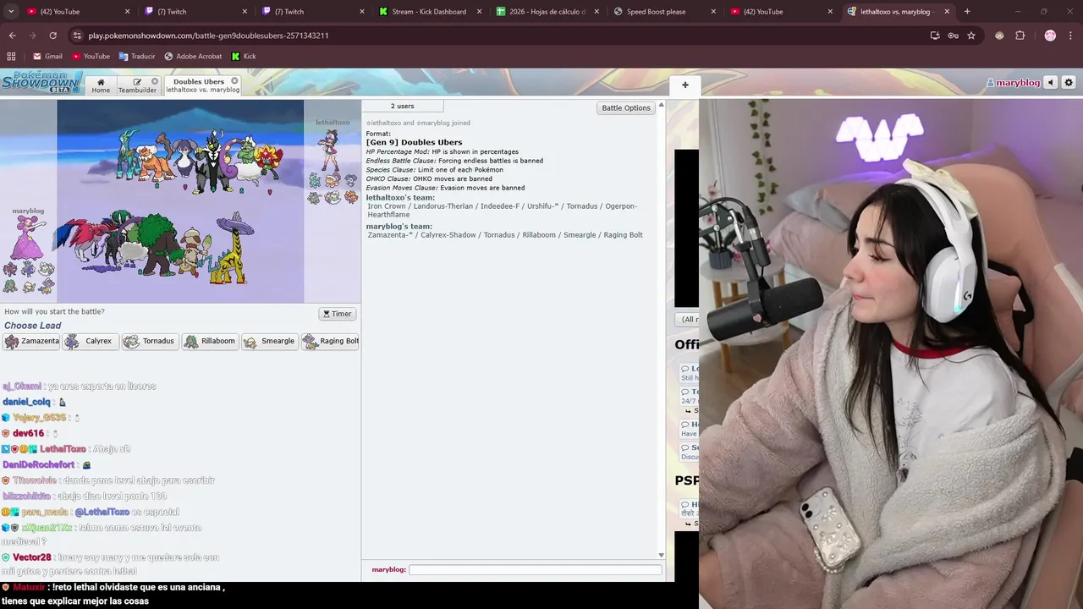Viewport: 1083px width, 609px height.
Task: Choose Smeargle as lead
Action: coord(269,341)
